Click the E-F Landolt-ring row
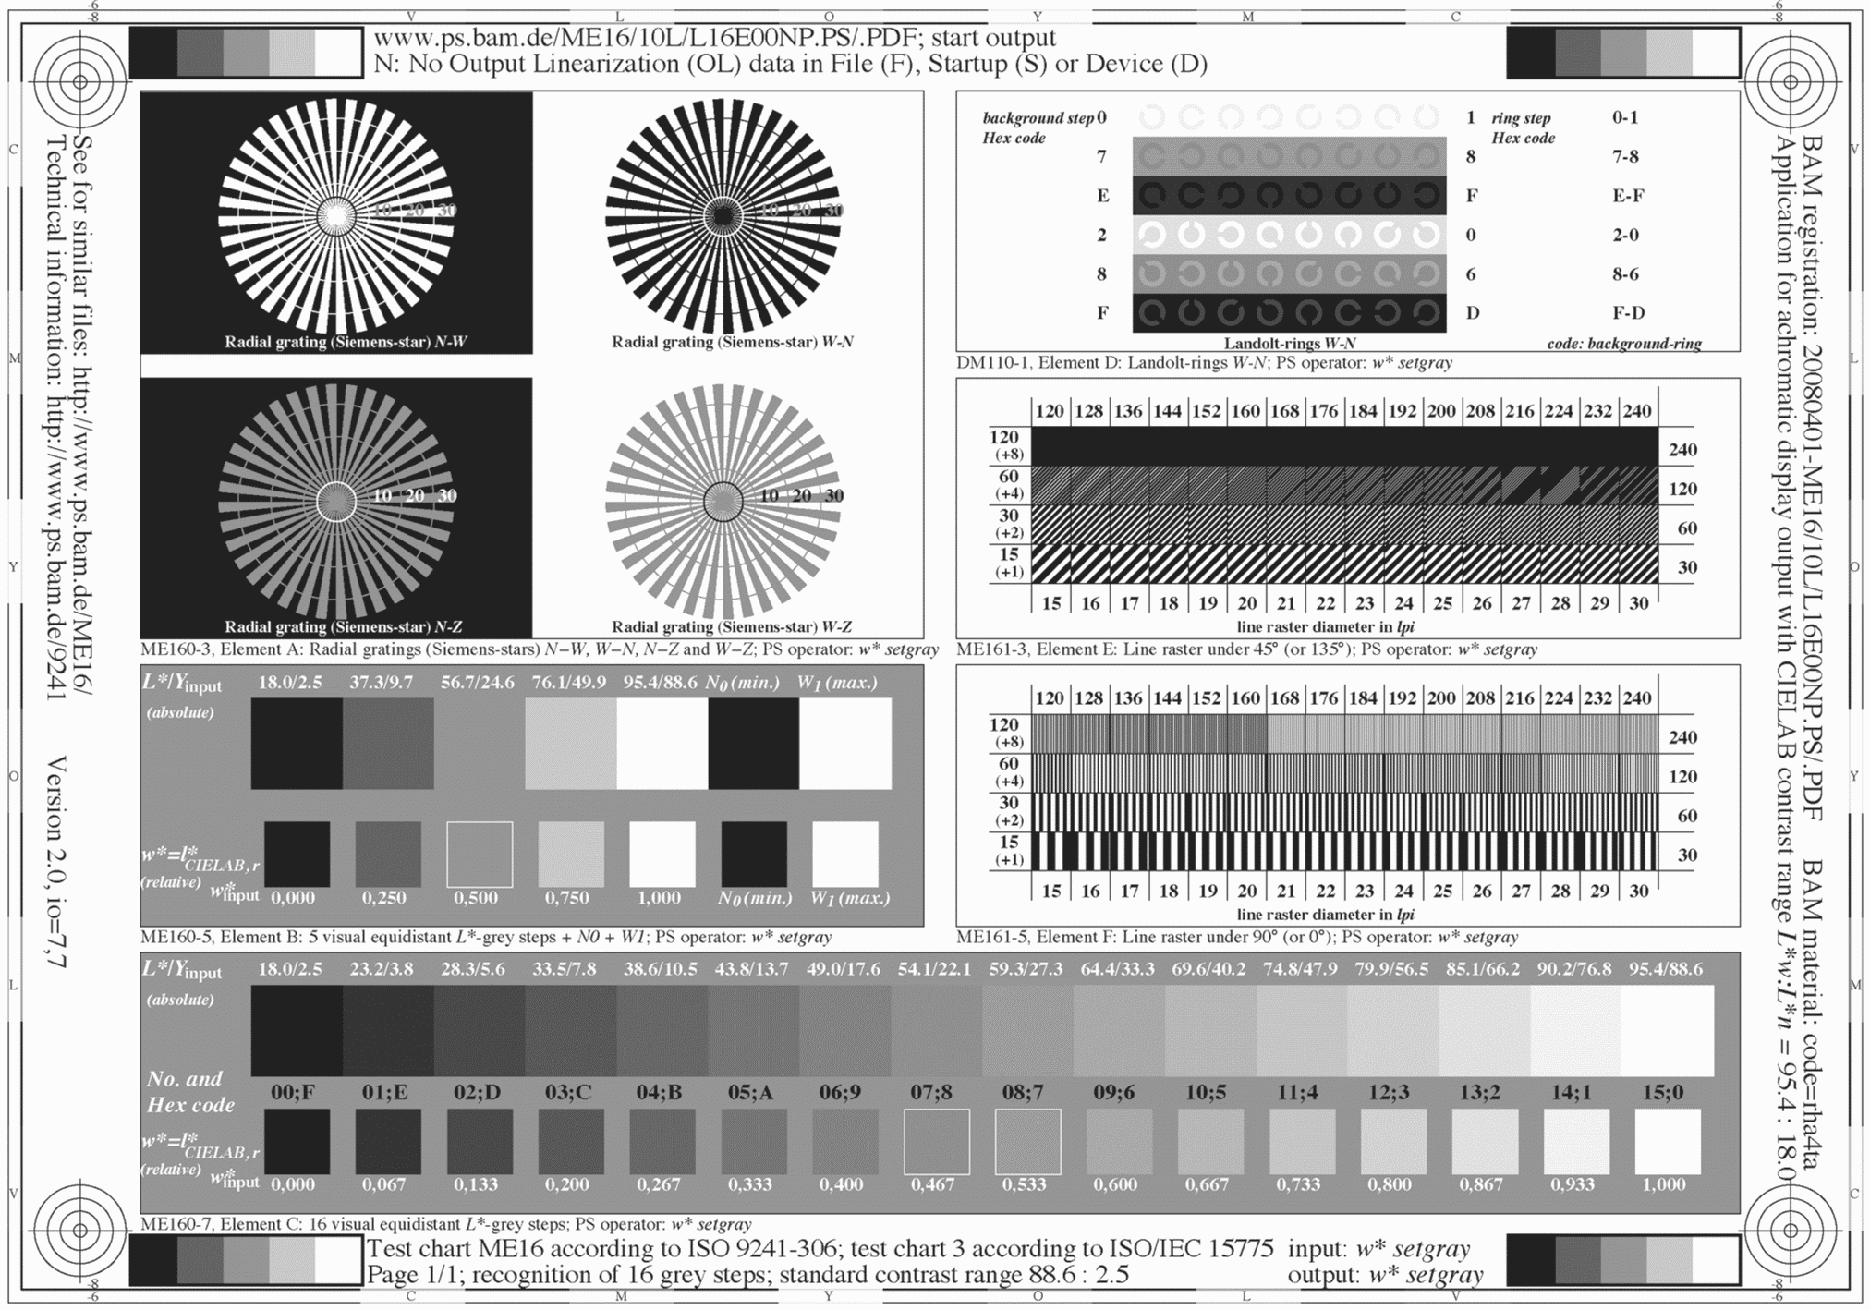1870x1310 pixels. pos(1289,196)
